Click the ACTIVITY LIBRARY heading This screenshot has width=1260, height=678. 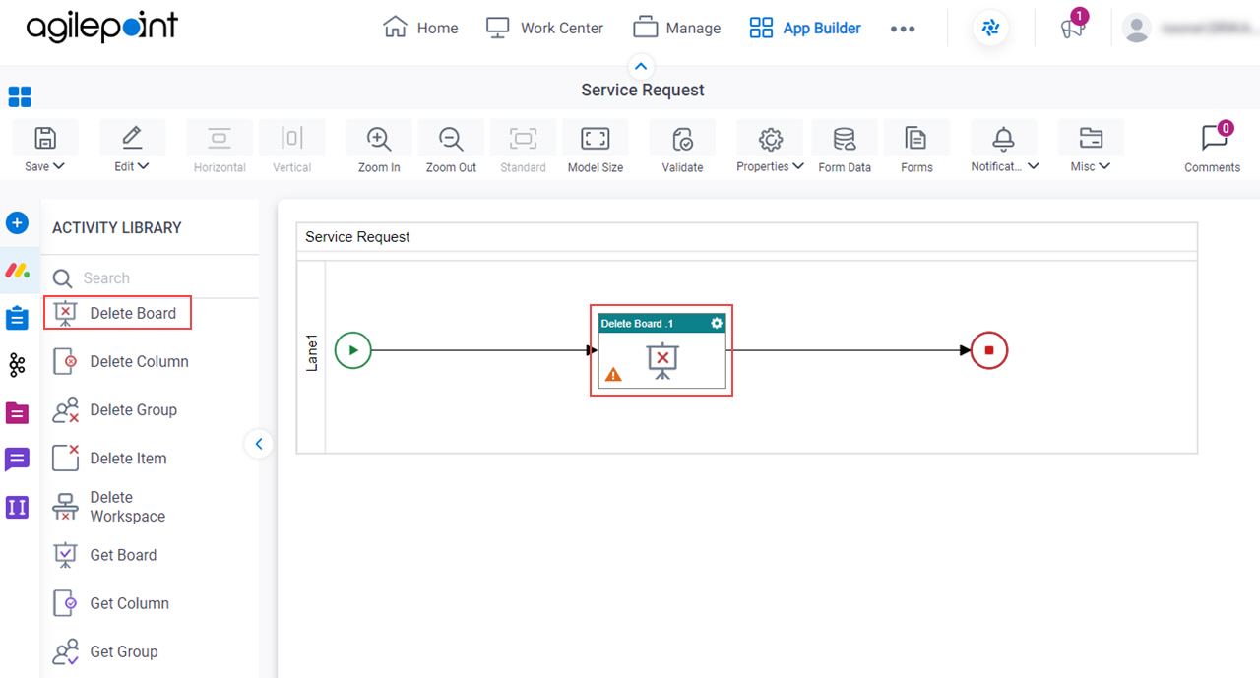[117, 227]
